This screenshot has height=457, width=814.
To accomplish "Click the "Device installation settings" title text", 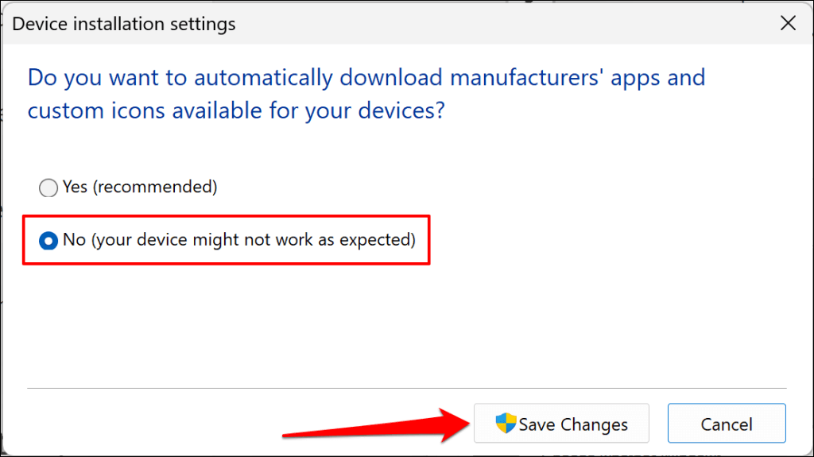I will 124,24.
